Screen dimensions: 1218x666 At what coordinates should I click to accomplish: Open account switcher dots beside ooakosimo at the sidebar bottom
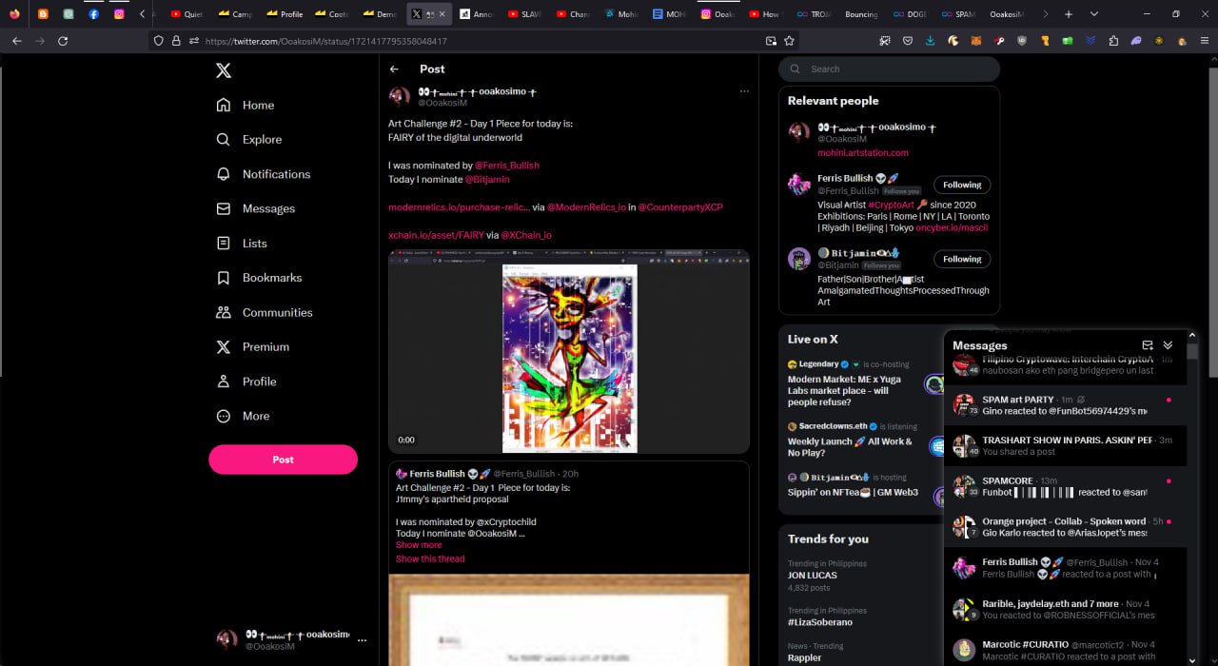(362, 640)
